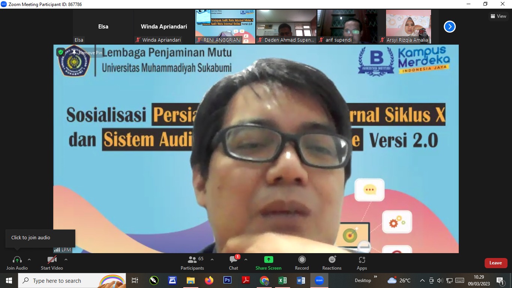The height and width of the screenshot is (288, 512).
Task: Open the network tray icon
Action: (x=449, y=280)
